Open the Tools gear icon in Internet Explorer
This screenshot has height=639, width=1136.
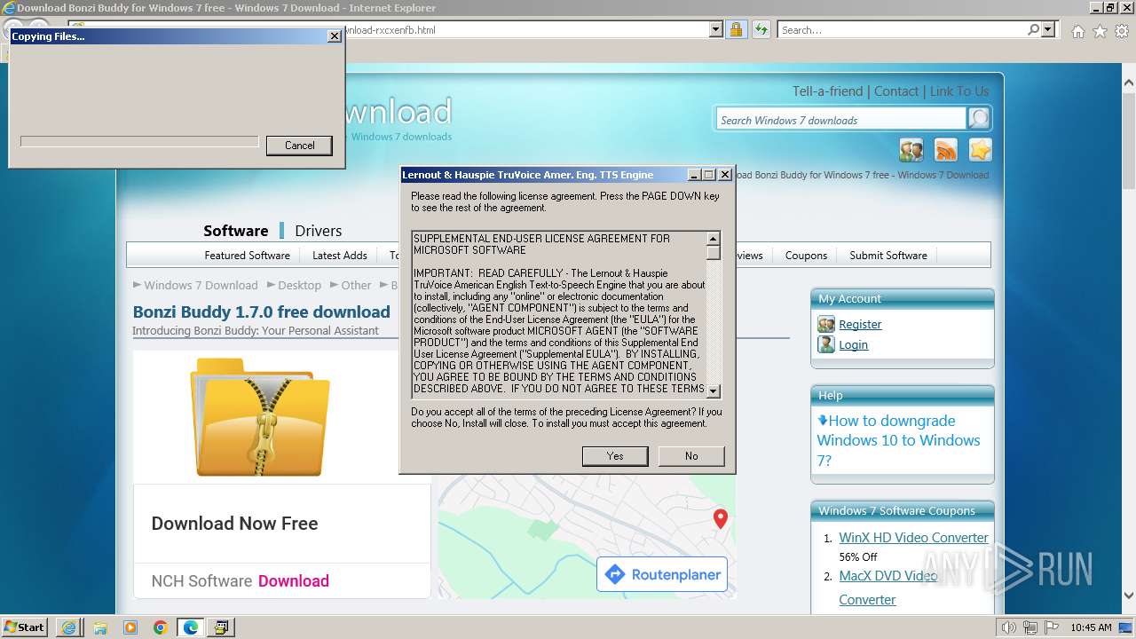(1122, 31)
